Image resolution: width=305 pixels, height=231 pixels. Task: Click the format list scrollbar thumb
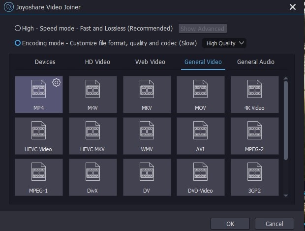(x=286, y=121)
